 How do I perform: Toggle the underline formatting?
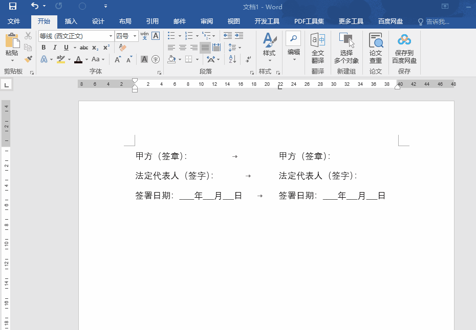coord(66,47)
